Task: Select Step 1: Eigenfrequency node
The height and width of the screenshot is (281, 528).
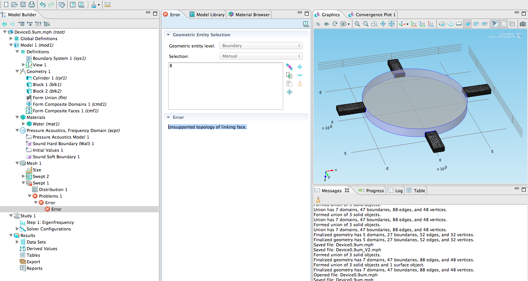Action: click(x=50, y=222)
